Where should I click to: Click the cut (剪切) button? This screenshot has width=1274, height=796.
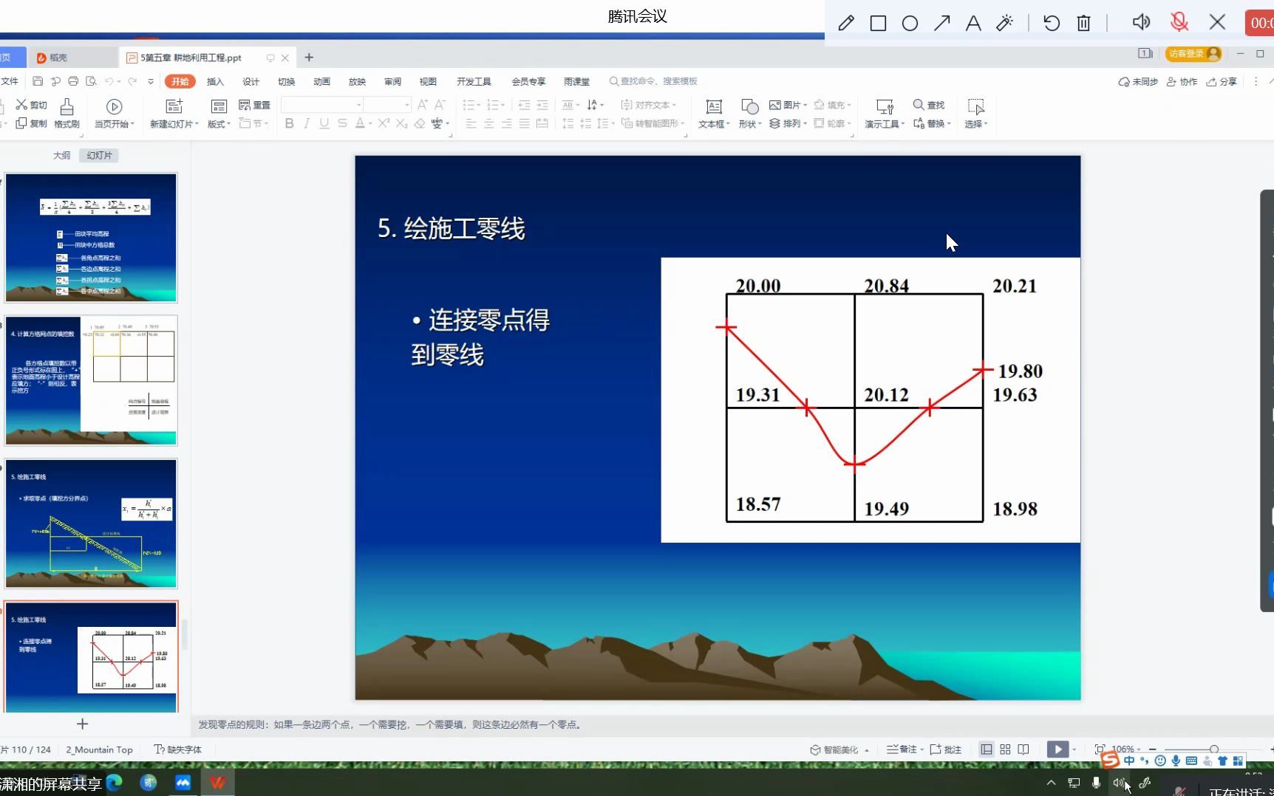coord(31,105)
